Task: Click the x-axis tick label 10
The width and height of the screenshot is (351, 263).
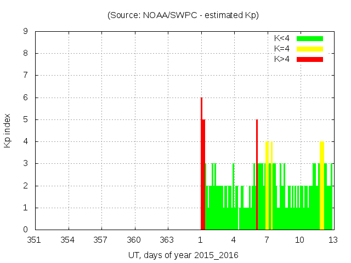Action: pos(299,240)
